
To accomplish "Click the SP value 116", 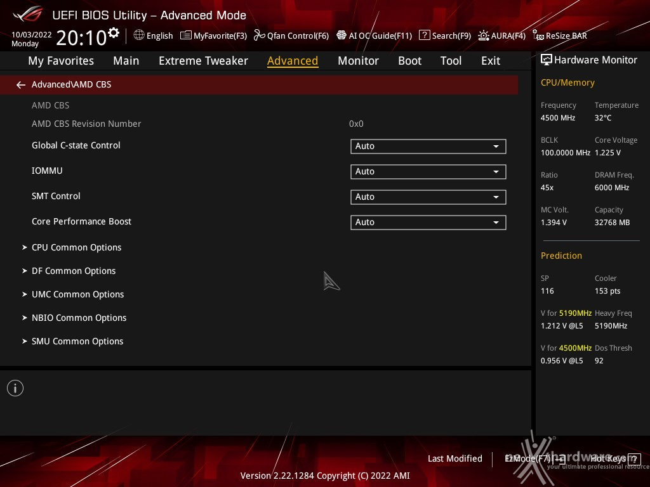I will [x=547, y=291].
